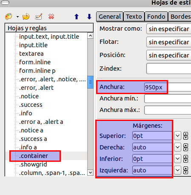Click the Z-index input field

169,69
